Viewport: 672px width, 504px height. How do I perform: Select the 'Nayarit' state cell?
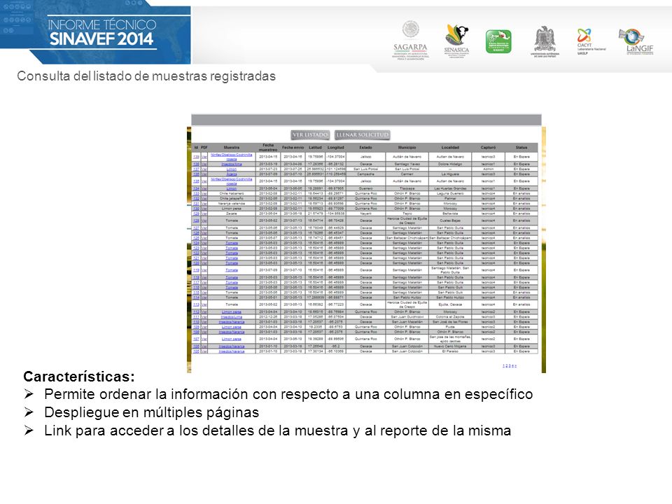365,213
